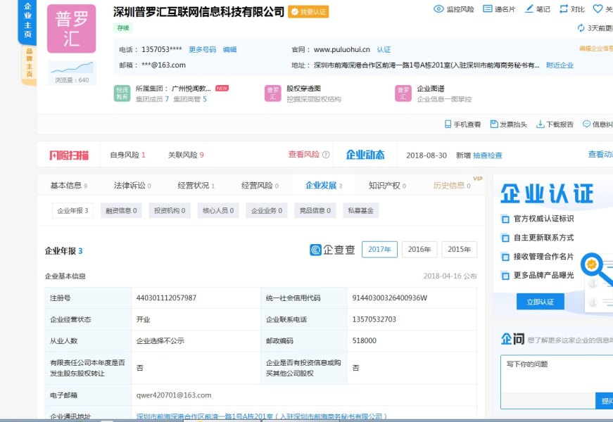
Task: Open the 企业主页 side tab
Action: (27, 21)
